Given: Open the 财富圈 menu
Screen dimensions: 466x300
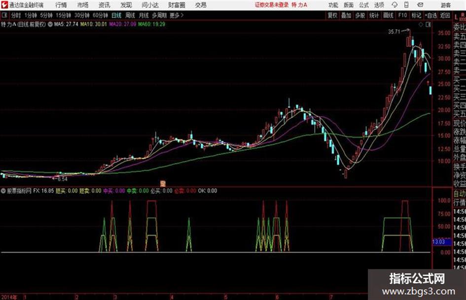Looking at the screenshot, I should (177, 5).
